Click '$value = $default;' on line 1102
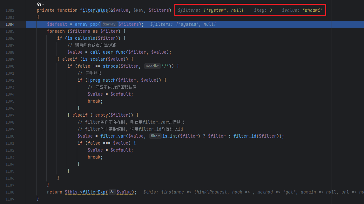Image resolution: width=364 pixels, height=204 pixels. pos(110,150)
